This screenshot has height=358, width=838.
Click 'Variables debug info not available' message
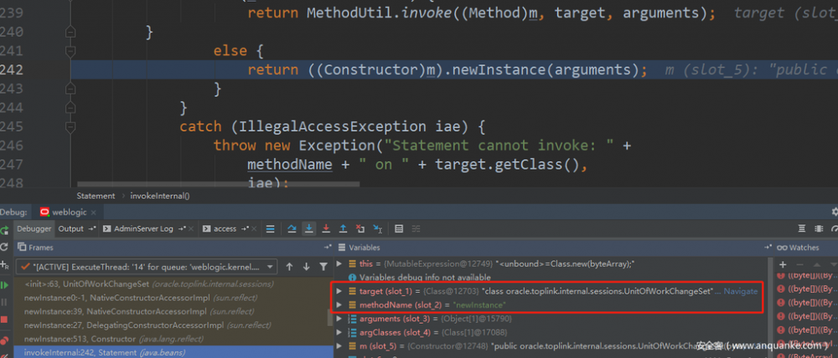point(425,278)
